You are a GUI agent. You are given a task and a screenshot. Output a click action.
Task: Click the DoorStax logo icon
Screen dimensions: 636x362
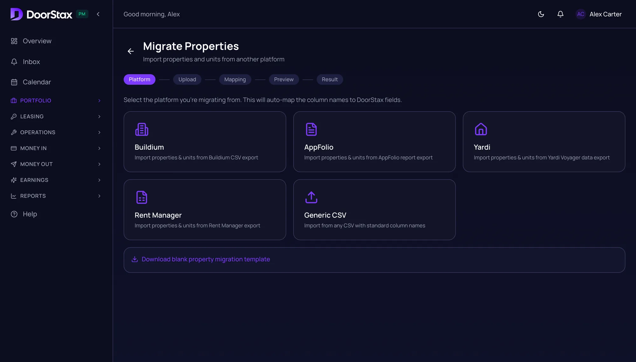(x=17, y=14)
